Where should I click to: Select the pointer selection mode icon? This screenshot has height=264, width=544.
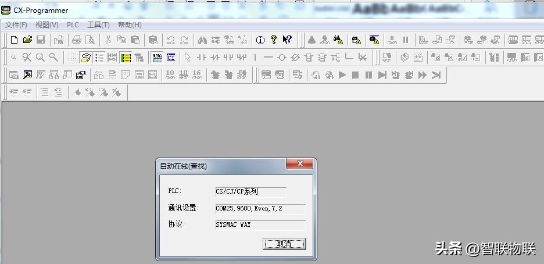point(188,57)
